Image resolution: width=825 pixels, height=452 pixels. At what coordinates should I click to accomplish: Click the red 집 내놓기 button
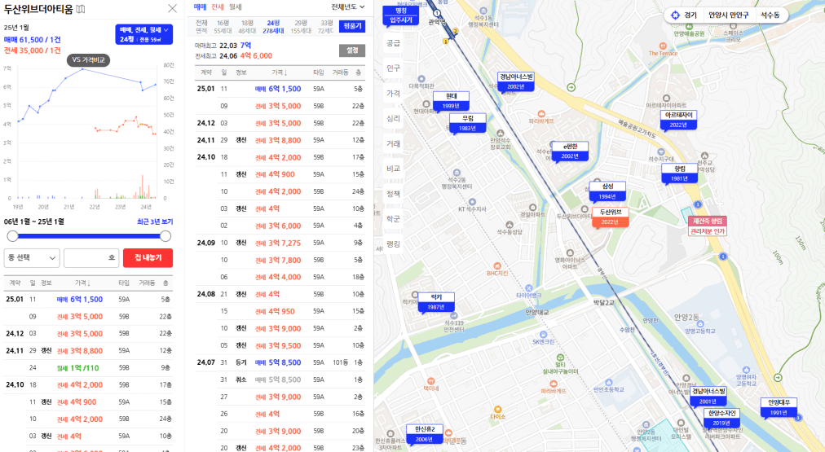point(148,257)
